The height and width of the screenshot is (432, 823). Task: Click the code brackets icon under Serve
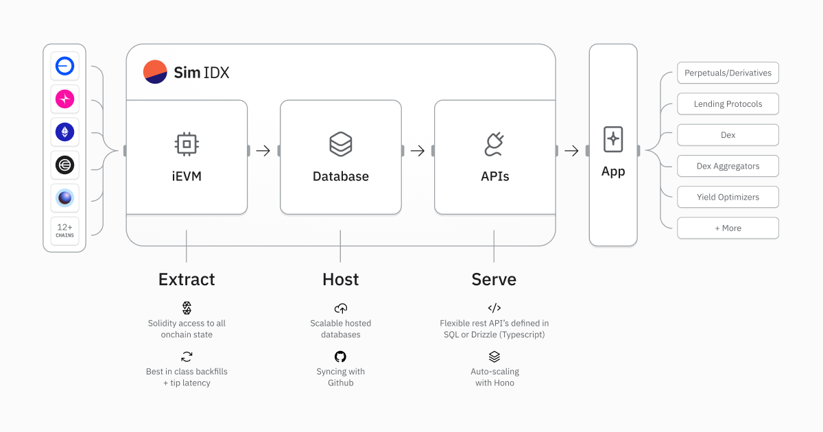[494, 308]
